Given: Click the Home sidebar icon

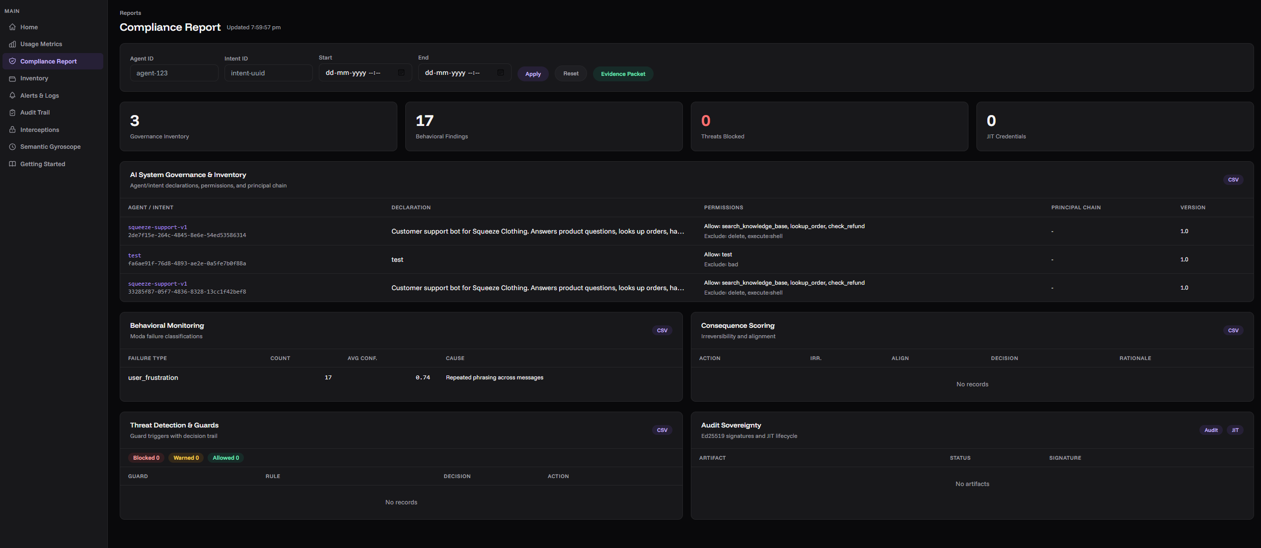Looking at the screenshot, I should [12, 27].
